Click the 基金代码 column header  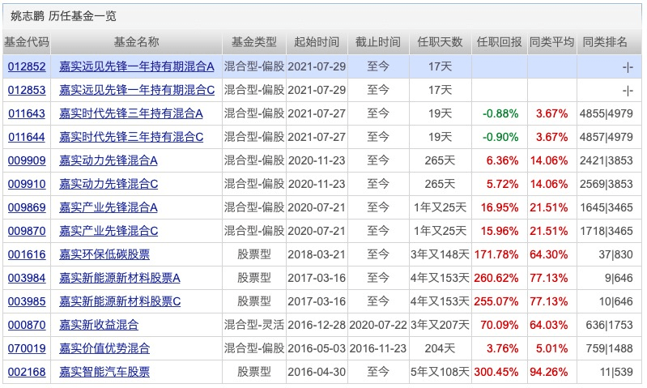tap(27, 42)
